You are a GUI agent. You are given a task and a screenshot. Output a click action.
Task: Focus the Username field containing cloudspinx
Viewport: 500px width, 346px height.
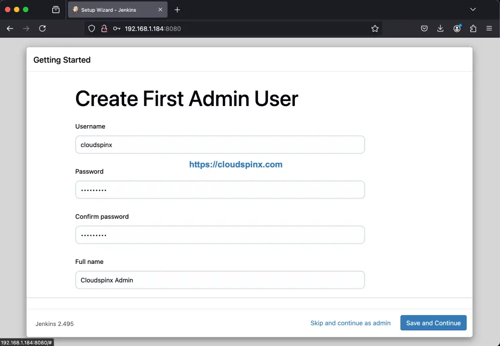[x=220, y=145]
